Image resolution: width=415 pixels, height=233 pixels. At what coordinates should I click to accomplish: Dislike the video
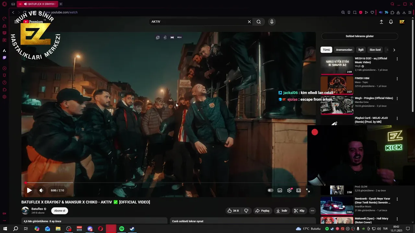click(x=246, y=211)
